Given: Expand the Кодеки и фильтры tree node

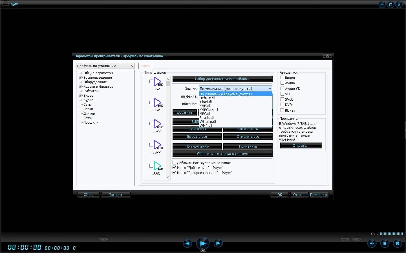Looking at the screenshot, I should coord(80,86).
